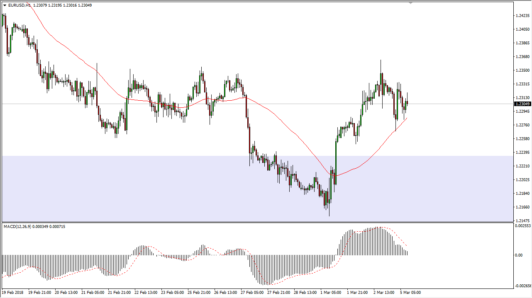Viewport: 532px width, 298px height.
Task: Click the 5 Mar 05:00 time label
Action: tap(410, 292)
